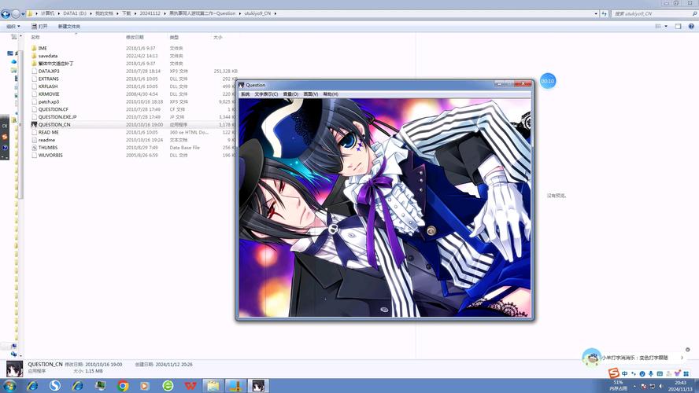699x393 pixels.
Task: Click 新建文件夹 in the Explorer toolbar
Action: [69, 26]
